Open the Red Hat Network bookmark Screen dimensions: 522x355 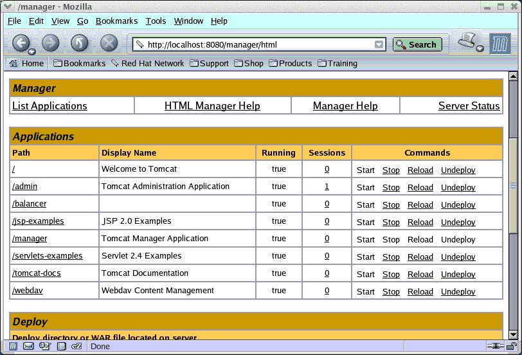147,63
